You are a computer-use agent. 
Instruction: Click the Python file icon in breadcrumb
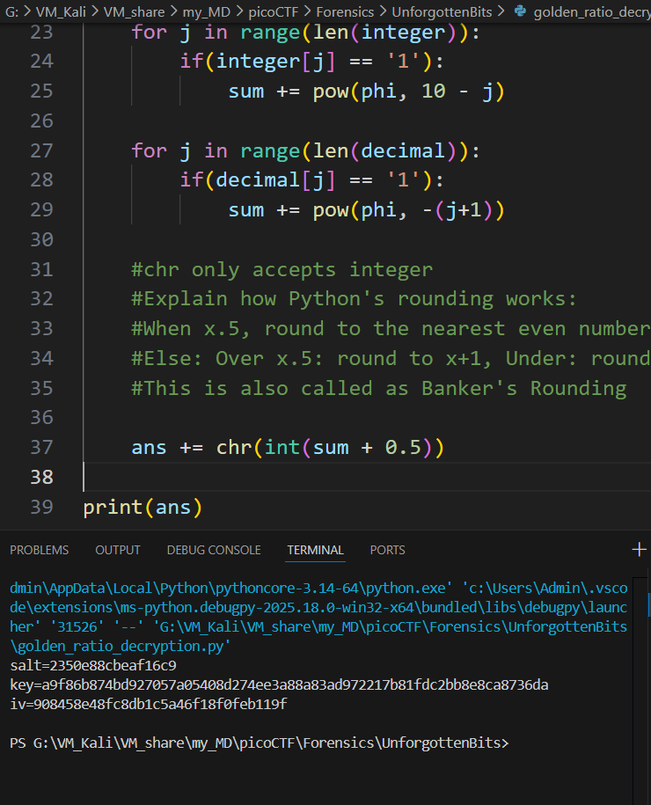tap(520, 11)
